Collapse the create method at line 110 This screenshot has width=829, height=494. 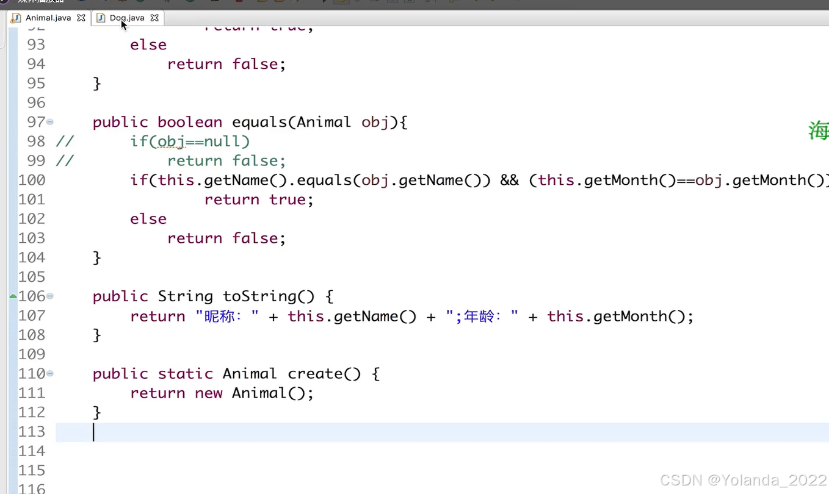[50, 373]
